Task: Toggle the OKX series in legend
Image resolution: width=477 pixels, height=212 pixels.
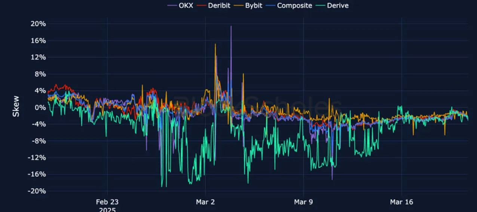Action: click(x=180, y=5)
